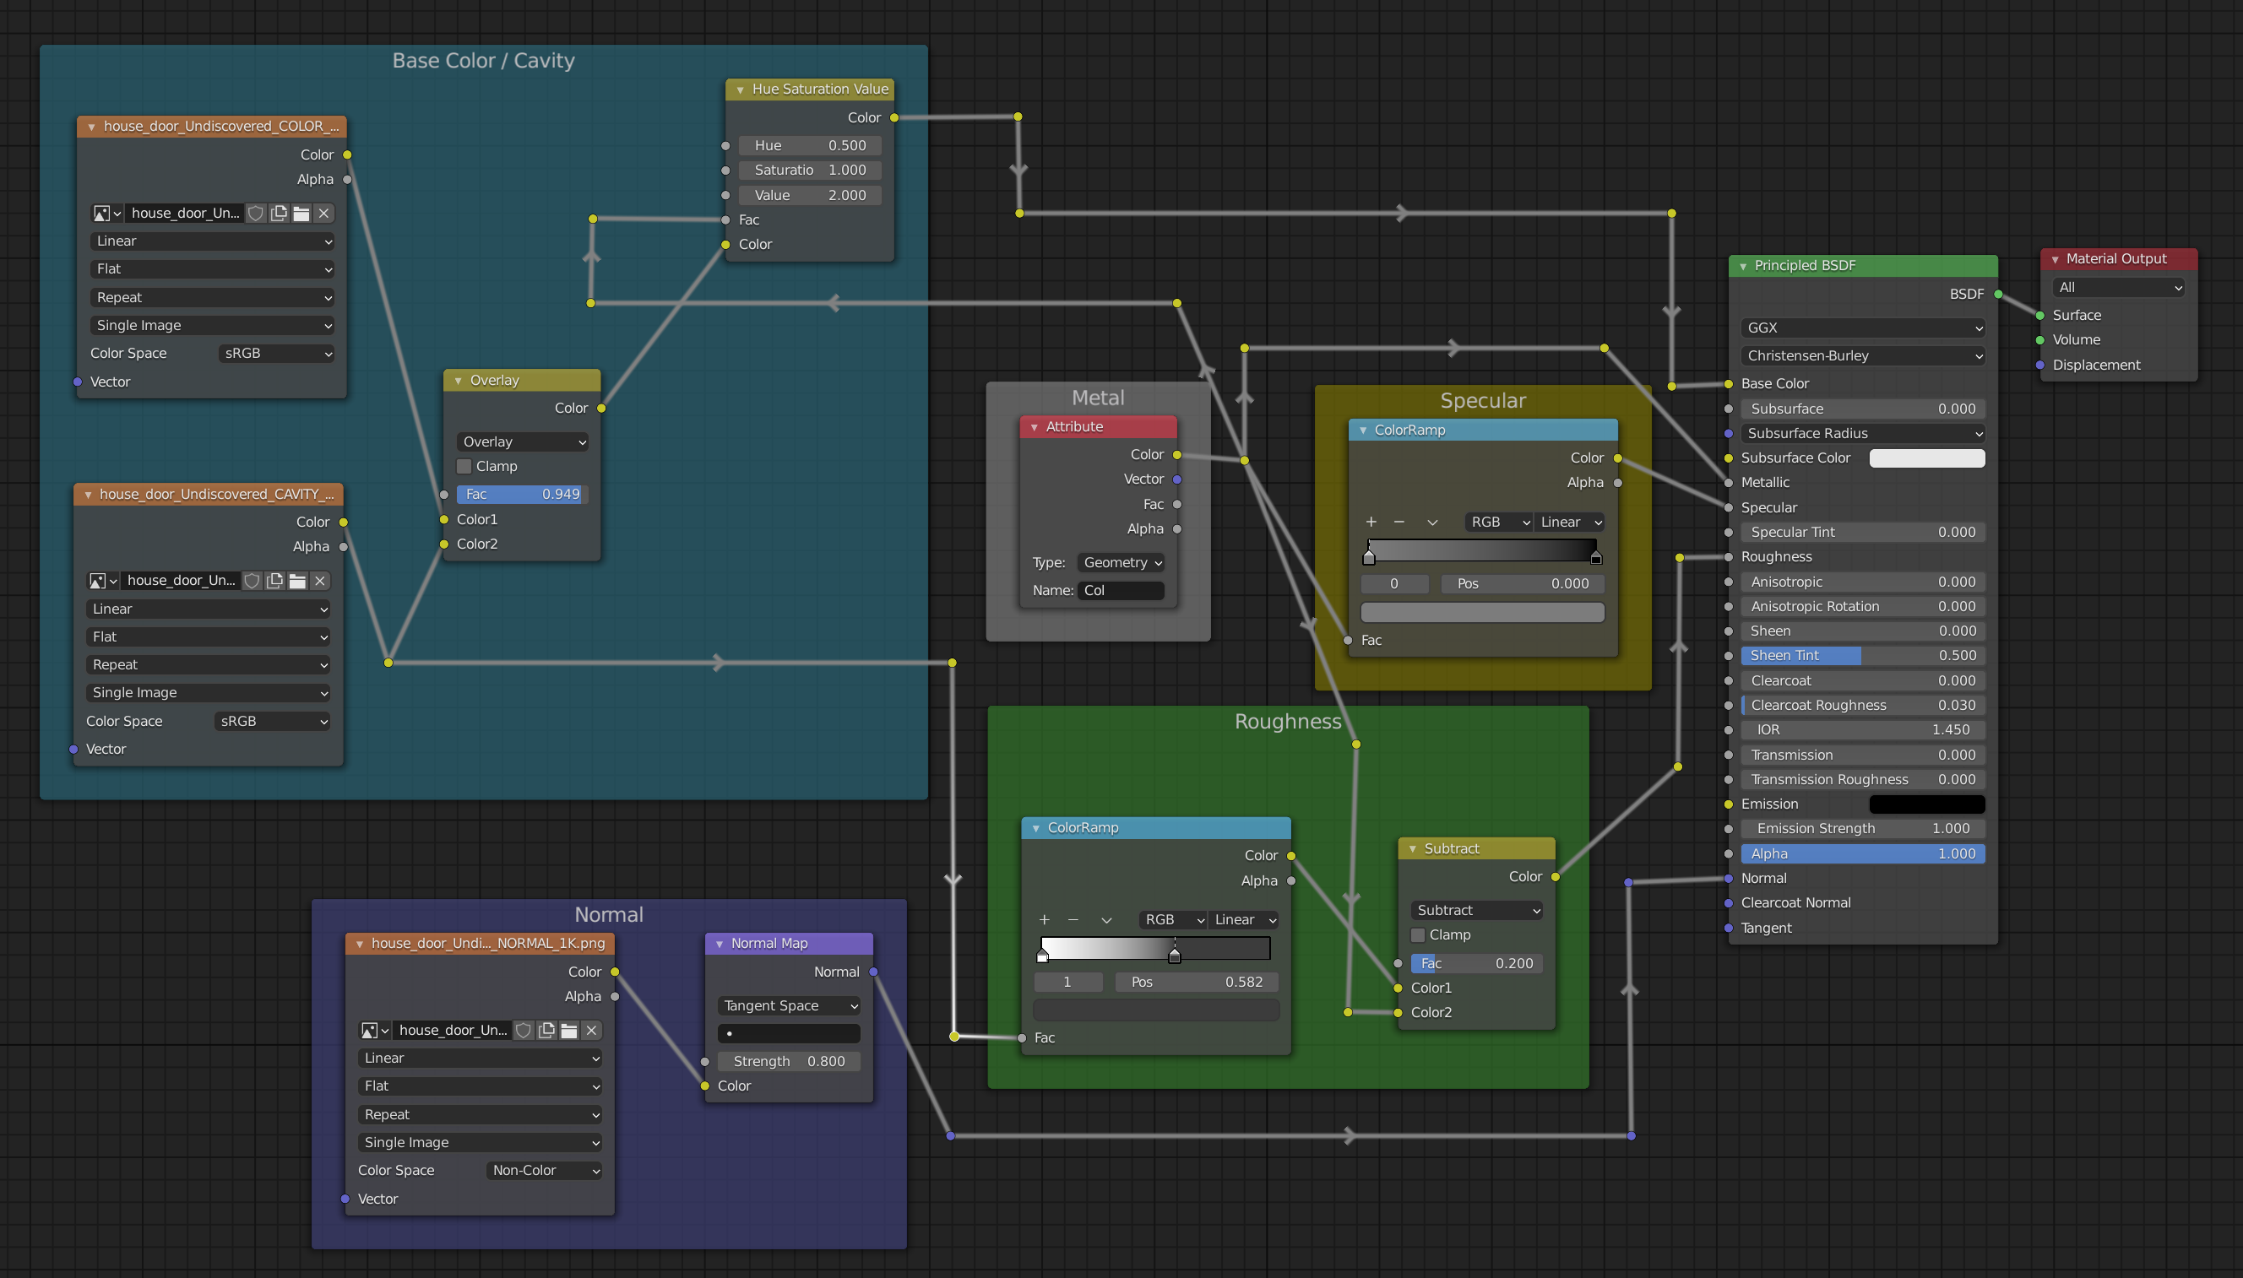2243x1278 pixels.
Task: Collapse the Principled BSDF node
Action: tap(1742, 266)
